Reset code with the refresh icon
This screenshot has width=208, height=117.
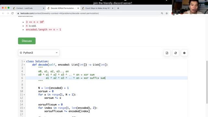[175, 53]
